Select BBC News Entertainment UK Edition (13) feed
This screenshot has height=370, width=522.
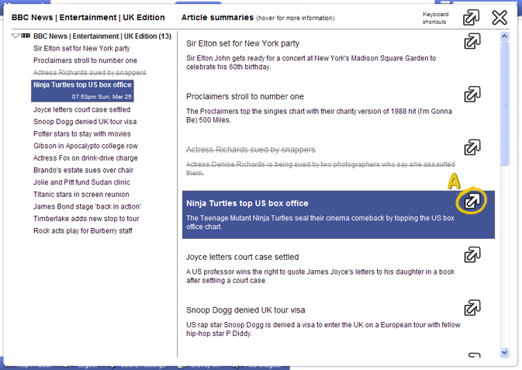coord(102,36)
